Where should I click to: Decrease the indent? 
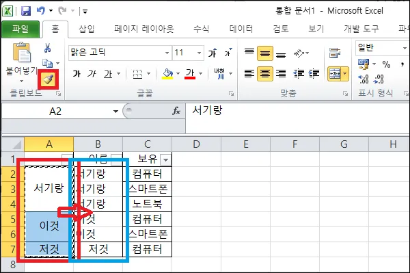click(x=299, y=74)
